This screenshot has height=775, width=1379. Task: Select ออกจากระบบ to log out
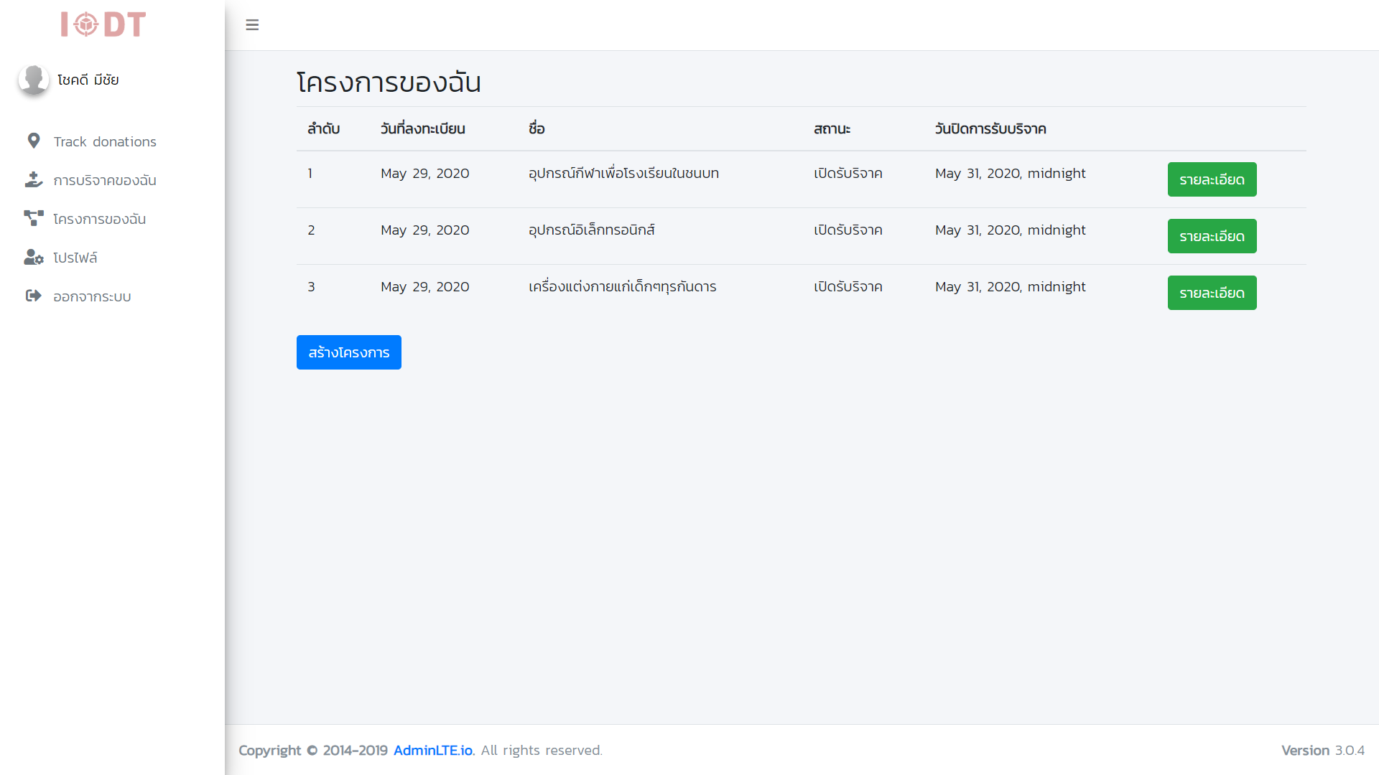92,296
